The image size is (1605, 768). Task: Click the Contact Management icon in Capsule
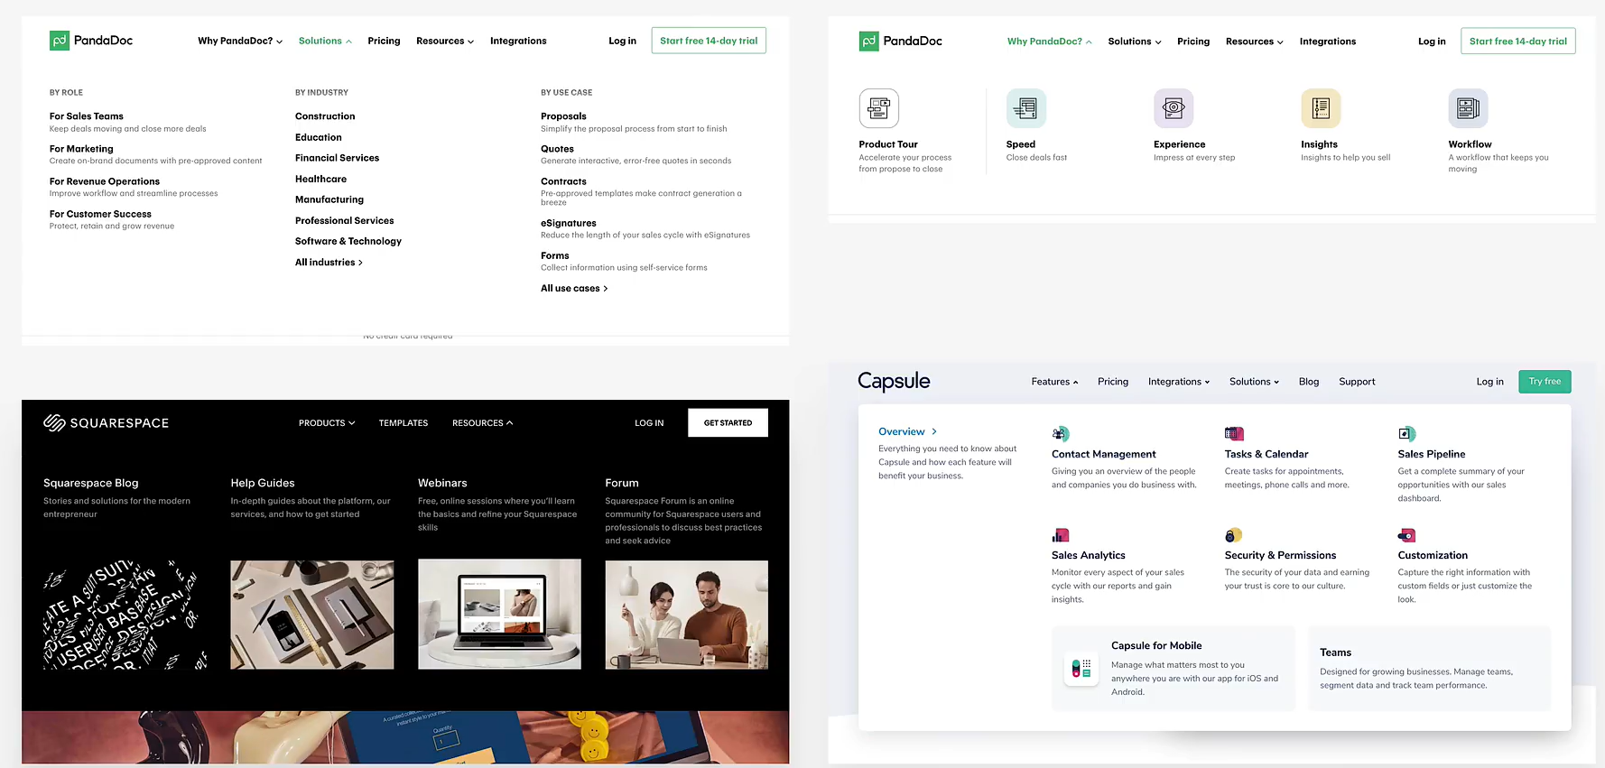coord(1061,434)
